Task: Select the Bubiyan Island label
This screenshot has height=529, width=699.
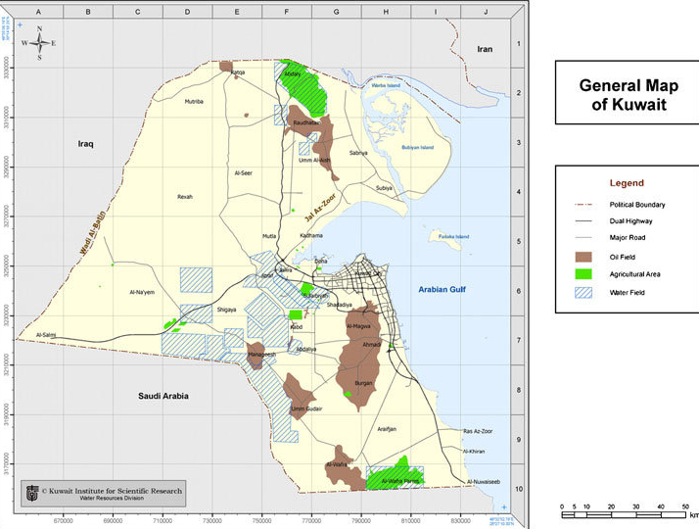Action: [423, 148]
